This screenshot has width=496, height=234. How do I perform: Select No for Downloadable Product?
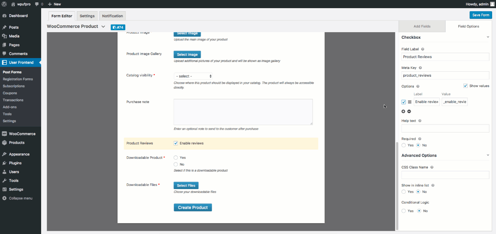176,165
